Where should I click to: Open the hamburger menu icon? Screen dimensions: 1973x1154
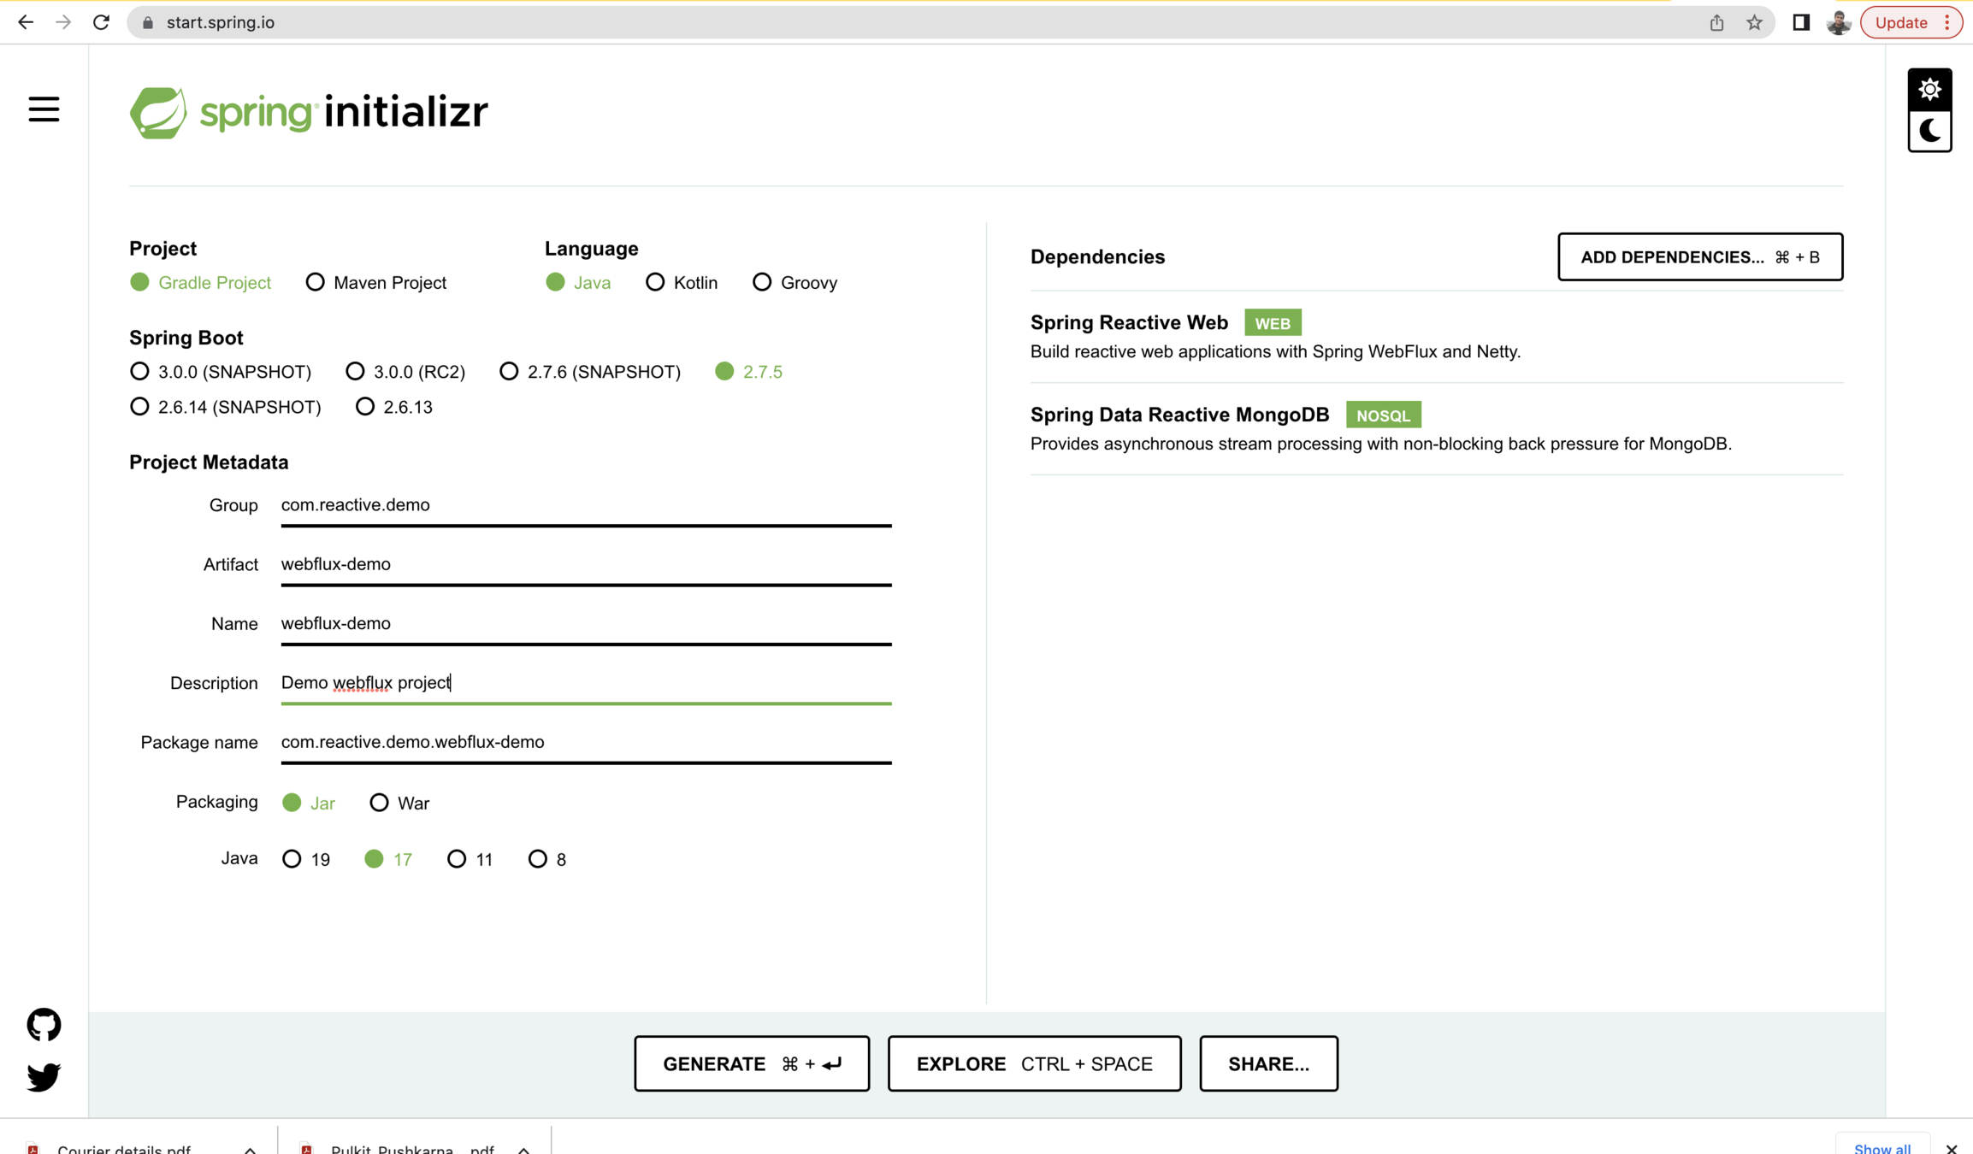44,109
